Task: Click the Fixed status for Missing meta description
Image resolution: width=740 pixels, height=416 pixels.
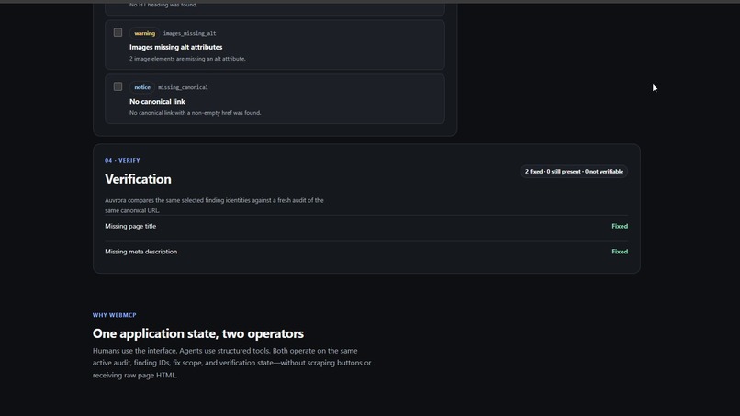Action: [620, 252]
